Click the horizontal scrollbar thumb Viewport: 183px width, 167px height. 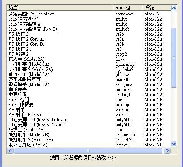88,150
